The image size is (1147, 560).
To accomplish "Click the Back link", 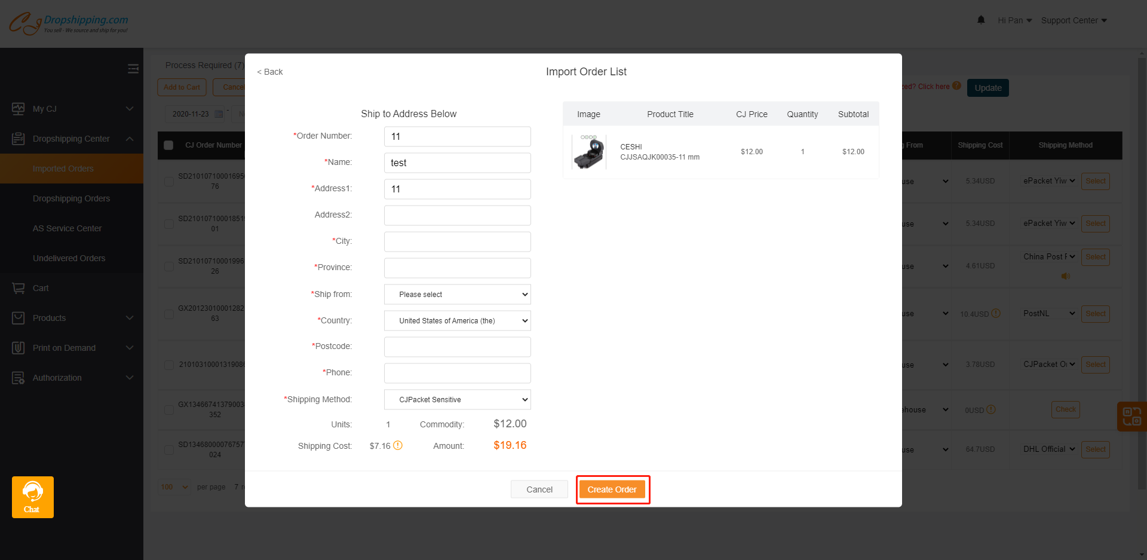I will coord(270,72).
